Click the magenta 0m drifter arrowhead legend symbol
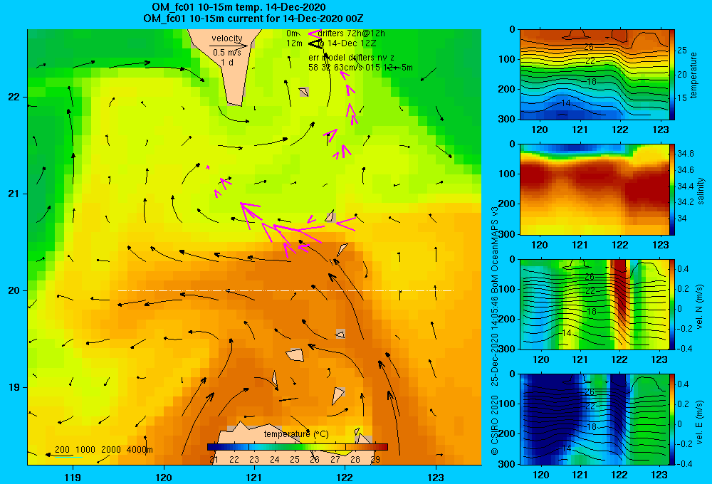The width and height of the screenshot is (712, 484). (314, 33)
